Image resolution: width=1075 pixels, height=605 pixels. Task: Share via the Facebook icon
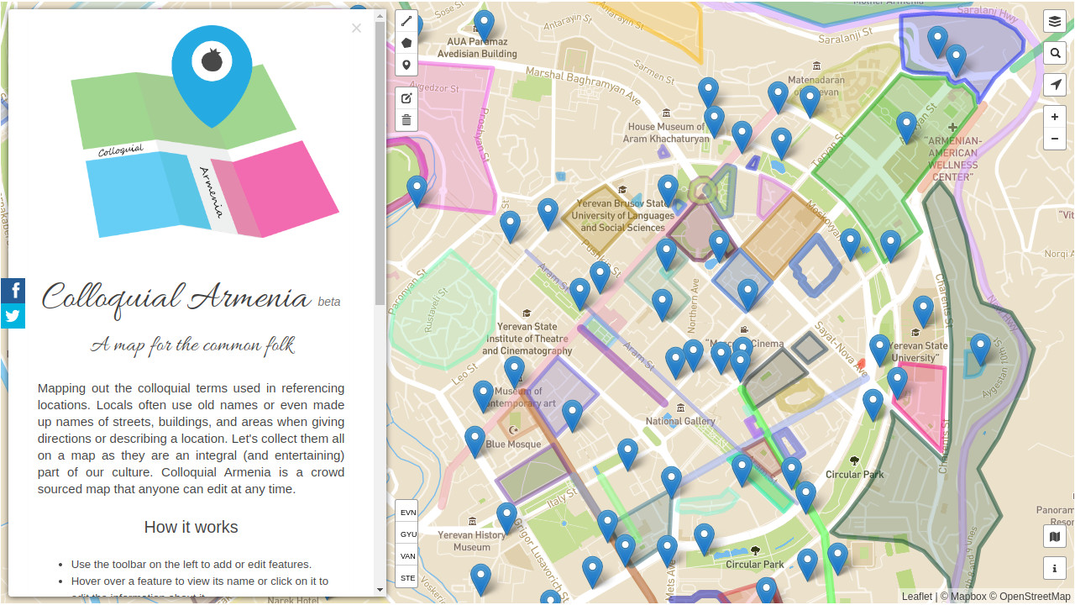tap(13, 291)
